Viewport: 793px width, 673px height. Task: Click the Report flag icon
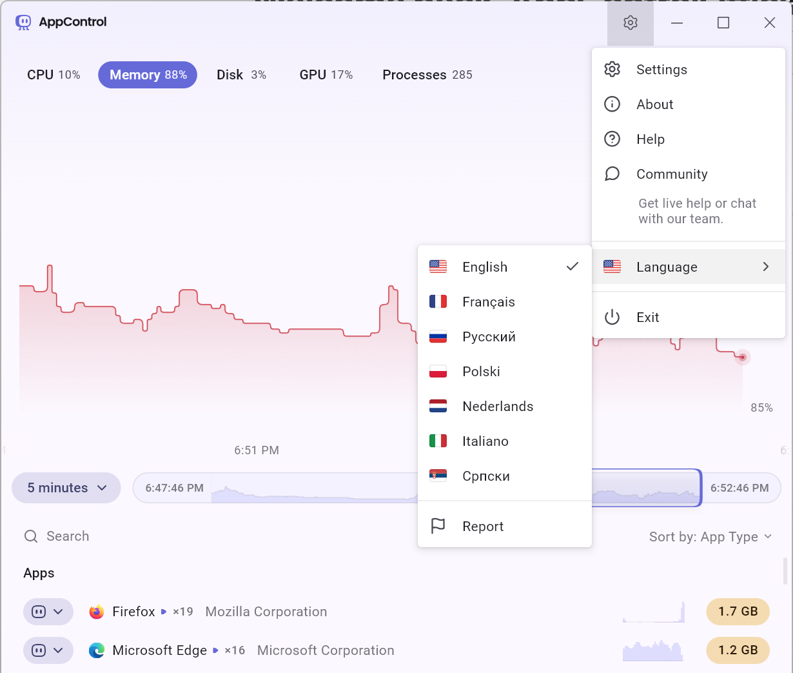coord(438,527)
